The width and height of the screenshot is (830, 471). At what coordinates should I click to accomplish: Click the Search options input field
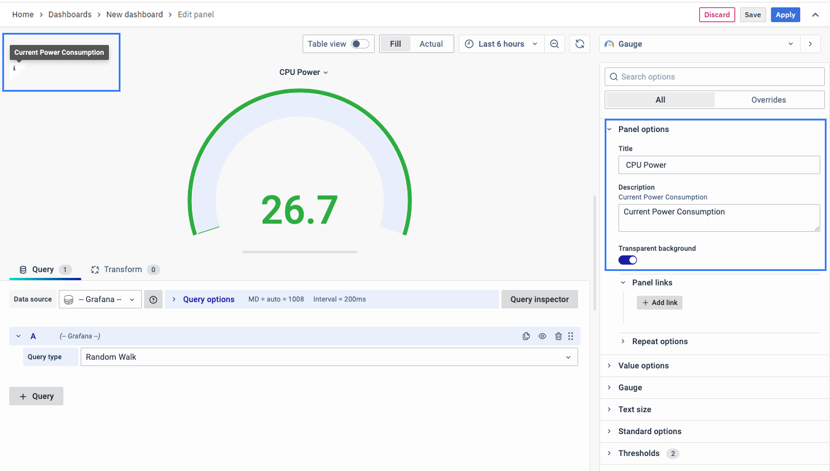pyautogui.click(x=715, y=77)
